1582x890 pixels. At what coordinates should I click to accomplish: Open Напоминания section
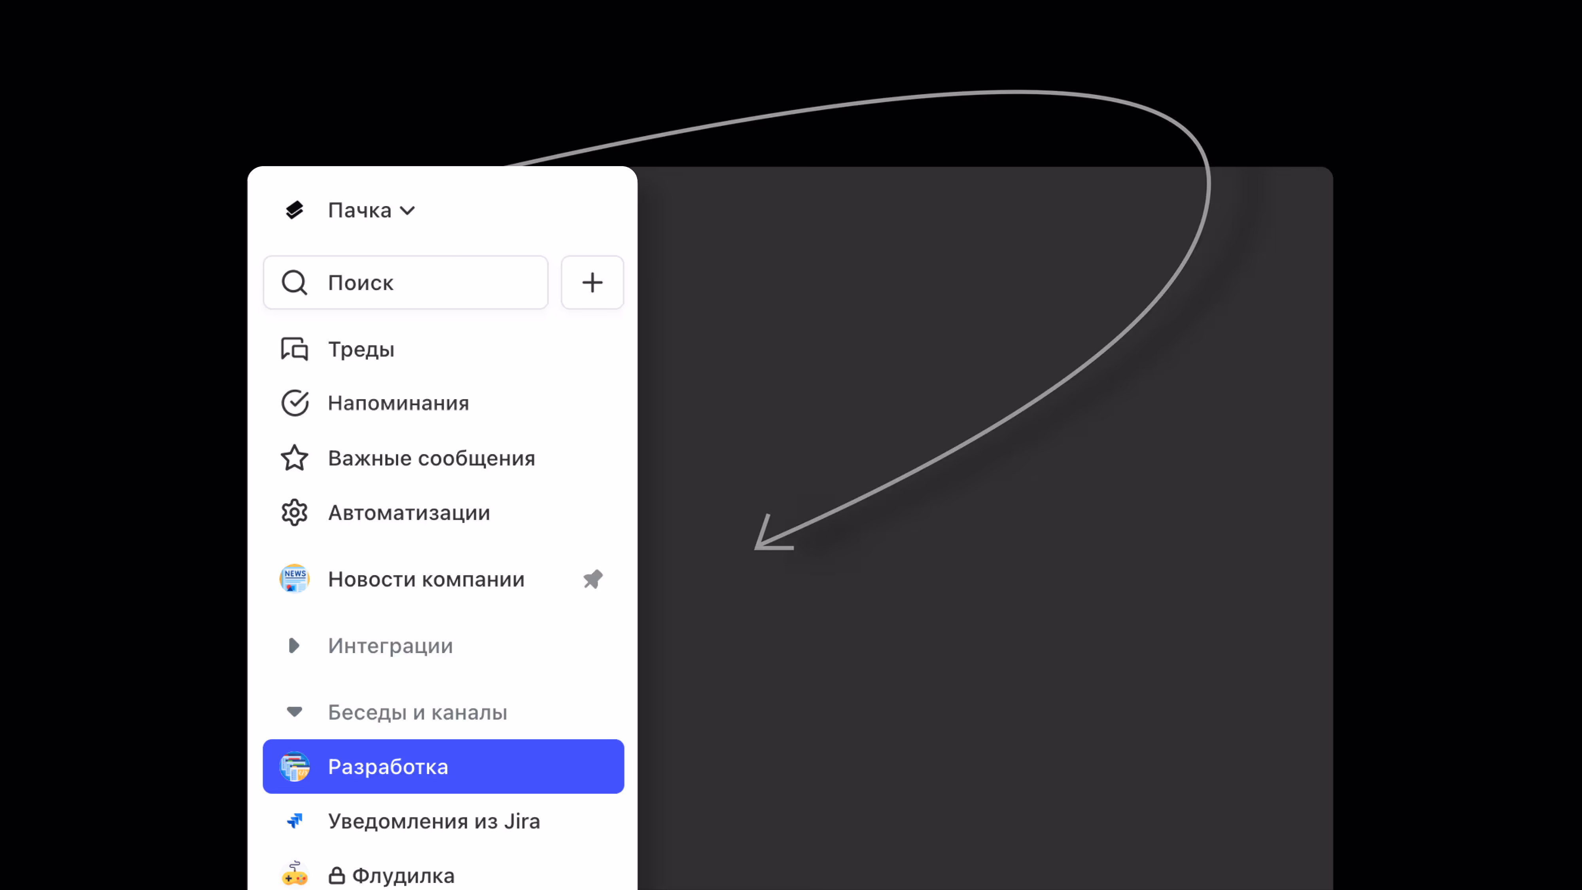(443, 403)
